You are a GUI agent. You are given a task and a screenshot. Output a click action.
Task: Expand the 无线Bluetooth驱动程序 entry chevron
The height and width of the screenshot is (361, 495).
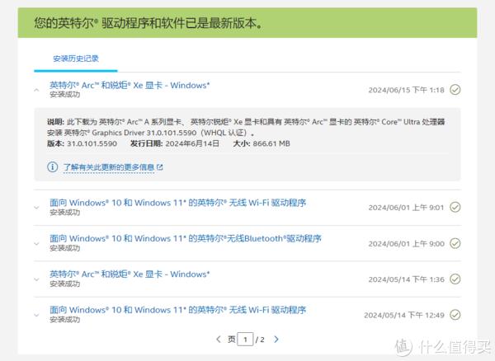(x=36, y=243)
